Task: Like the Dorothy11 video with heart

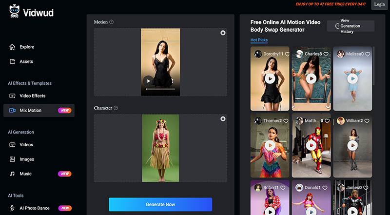Action: [x=287, y=54]
